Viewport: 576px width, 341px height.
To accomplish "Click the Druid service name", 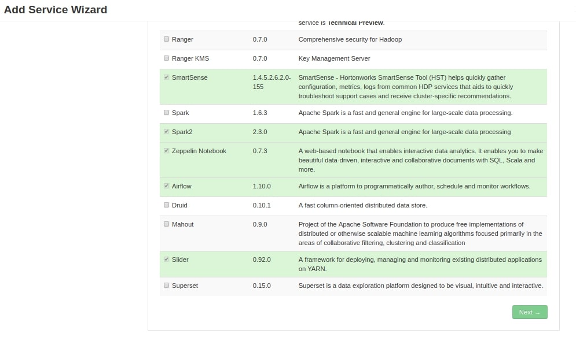I will click(179, 205).
